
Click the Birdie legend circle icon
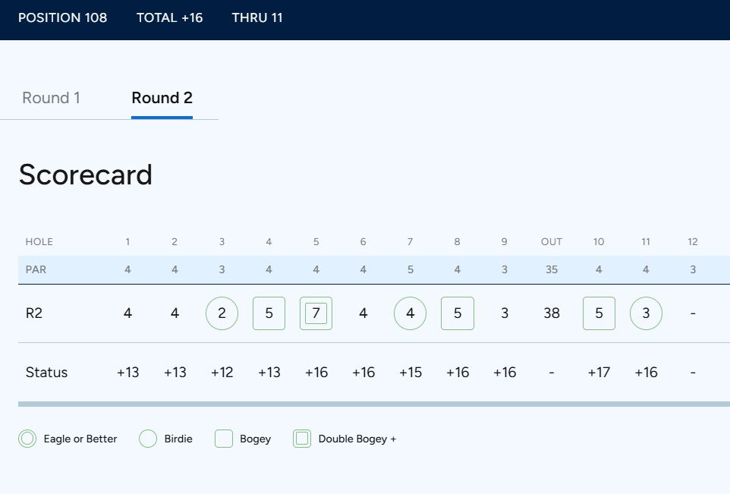pos(148,439)
